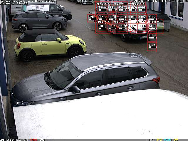
Task: Select detection box number 114
Action: [x=152, y=36]
